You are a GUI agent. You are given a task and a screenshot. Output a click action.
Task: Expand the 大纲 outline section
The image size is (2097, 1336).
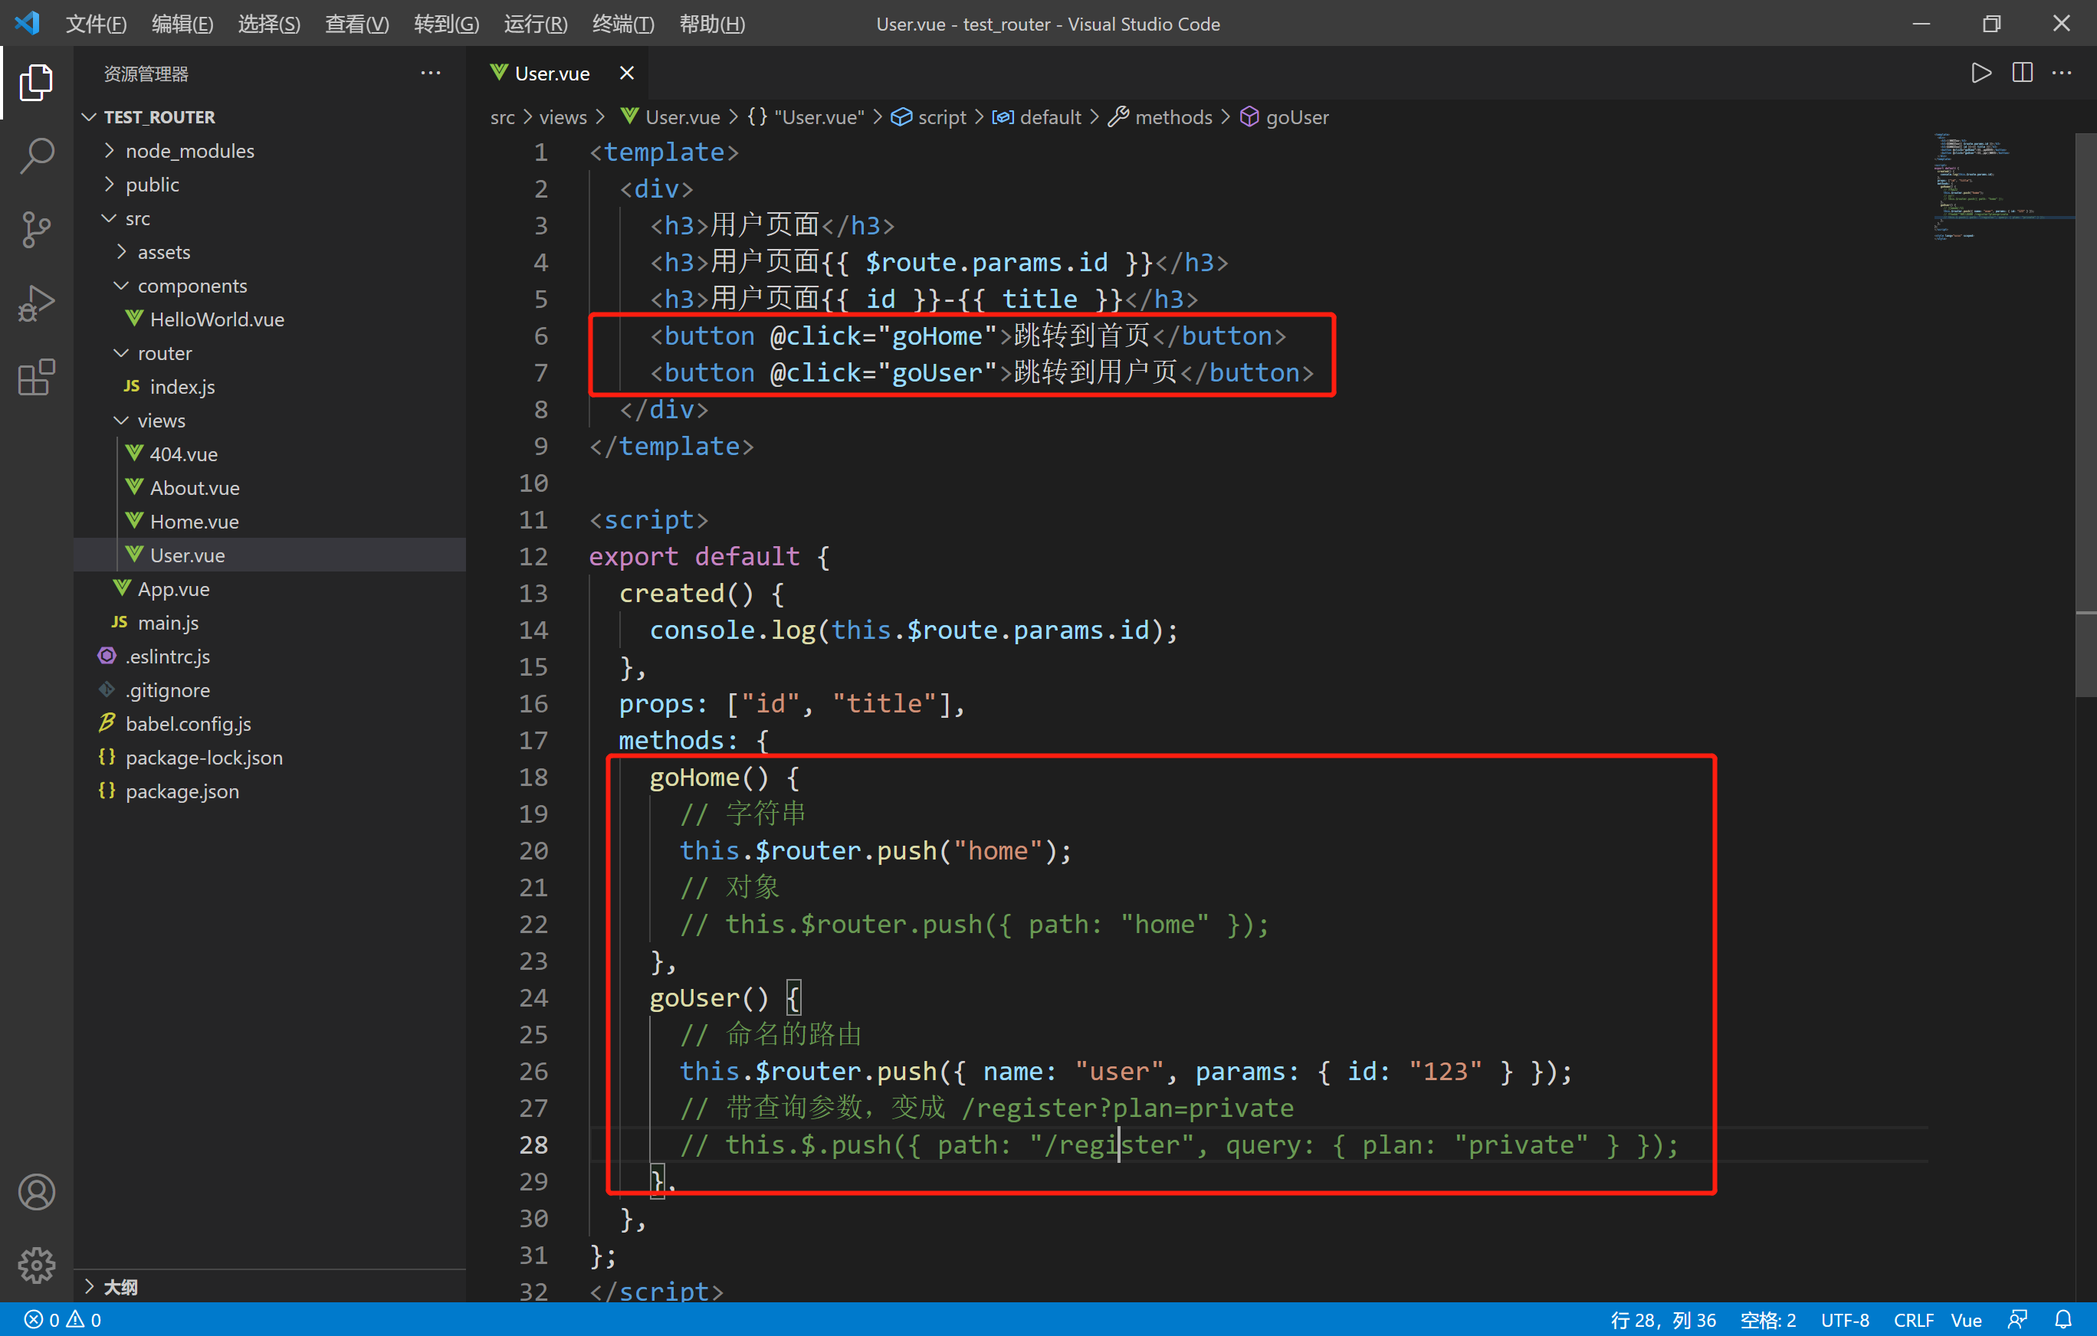(x=120, y=1286)
